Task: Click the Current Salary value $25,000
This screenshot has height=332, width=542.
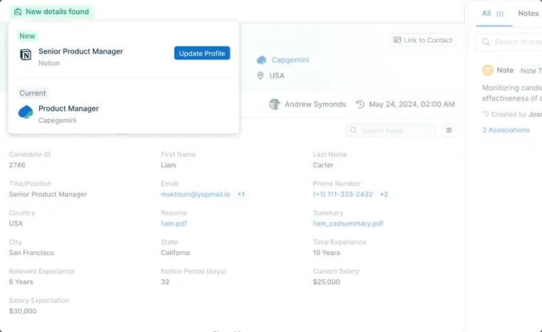Action: point(327,282)
